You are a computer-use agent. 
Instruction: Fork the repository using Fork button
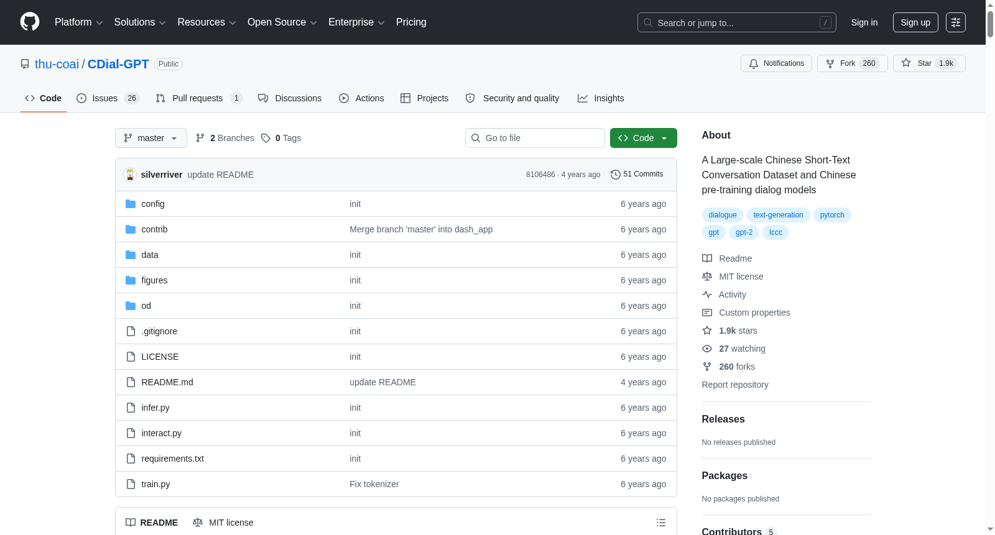pos(852,63)
